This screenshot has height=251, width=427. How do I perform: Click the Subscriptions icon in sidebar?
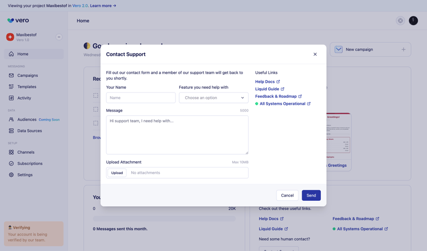[x=11, y=163]
